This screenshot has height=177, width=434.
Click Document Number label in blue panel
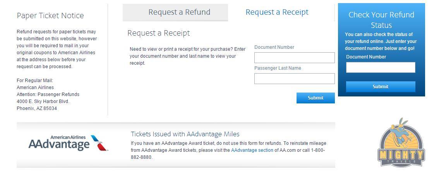[366, 57]
